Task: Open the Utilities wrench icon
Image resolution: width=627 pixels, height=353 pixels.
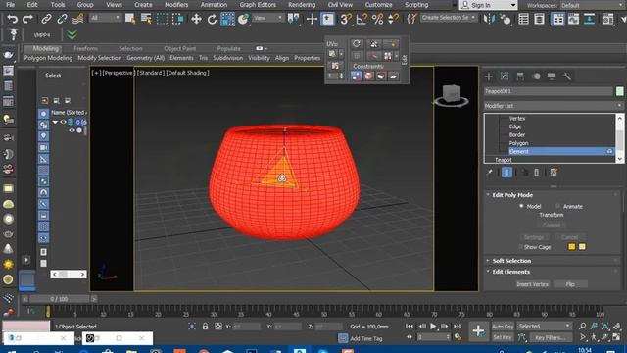Action: [x=566, y=76]
